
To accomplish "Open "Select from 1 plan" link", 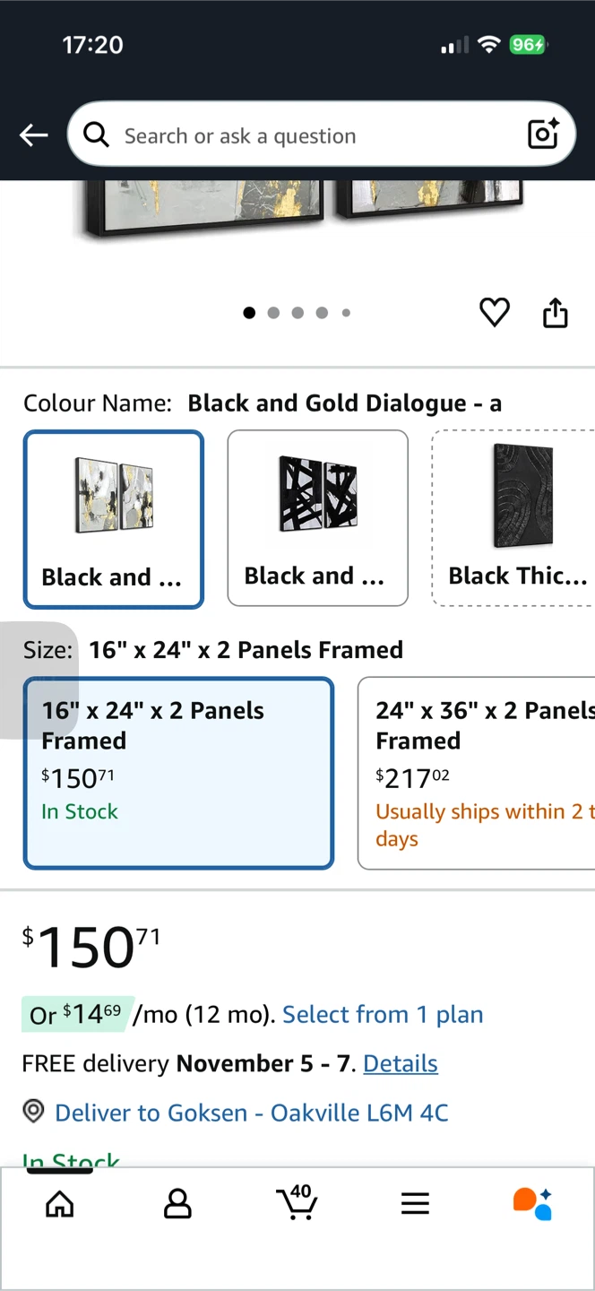I will [x=383, y=1014].
